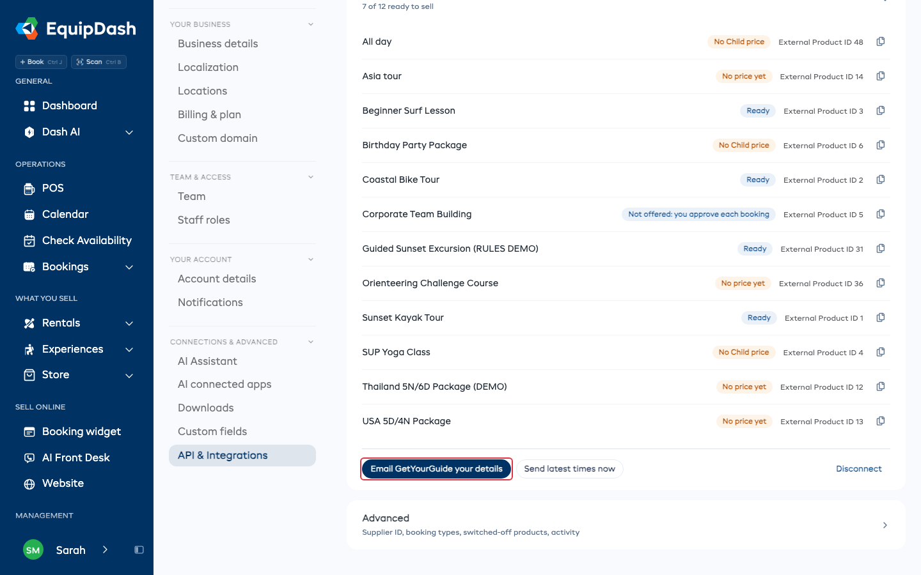Copy product ID for Thailand 5N/6D Package

point(881,387)
